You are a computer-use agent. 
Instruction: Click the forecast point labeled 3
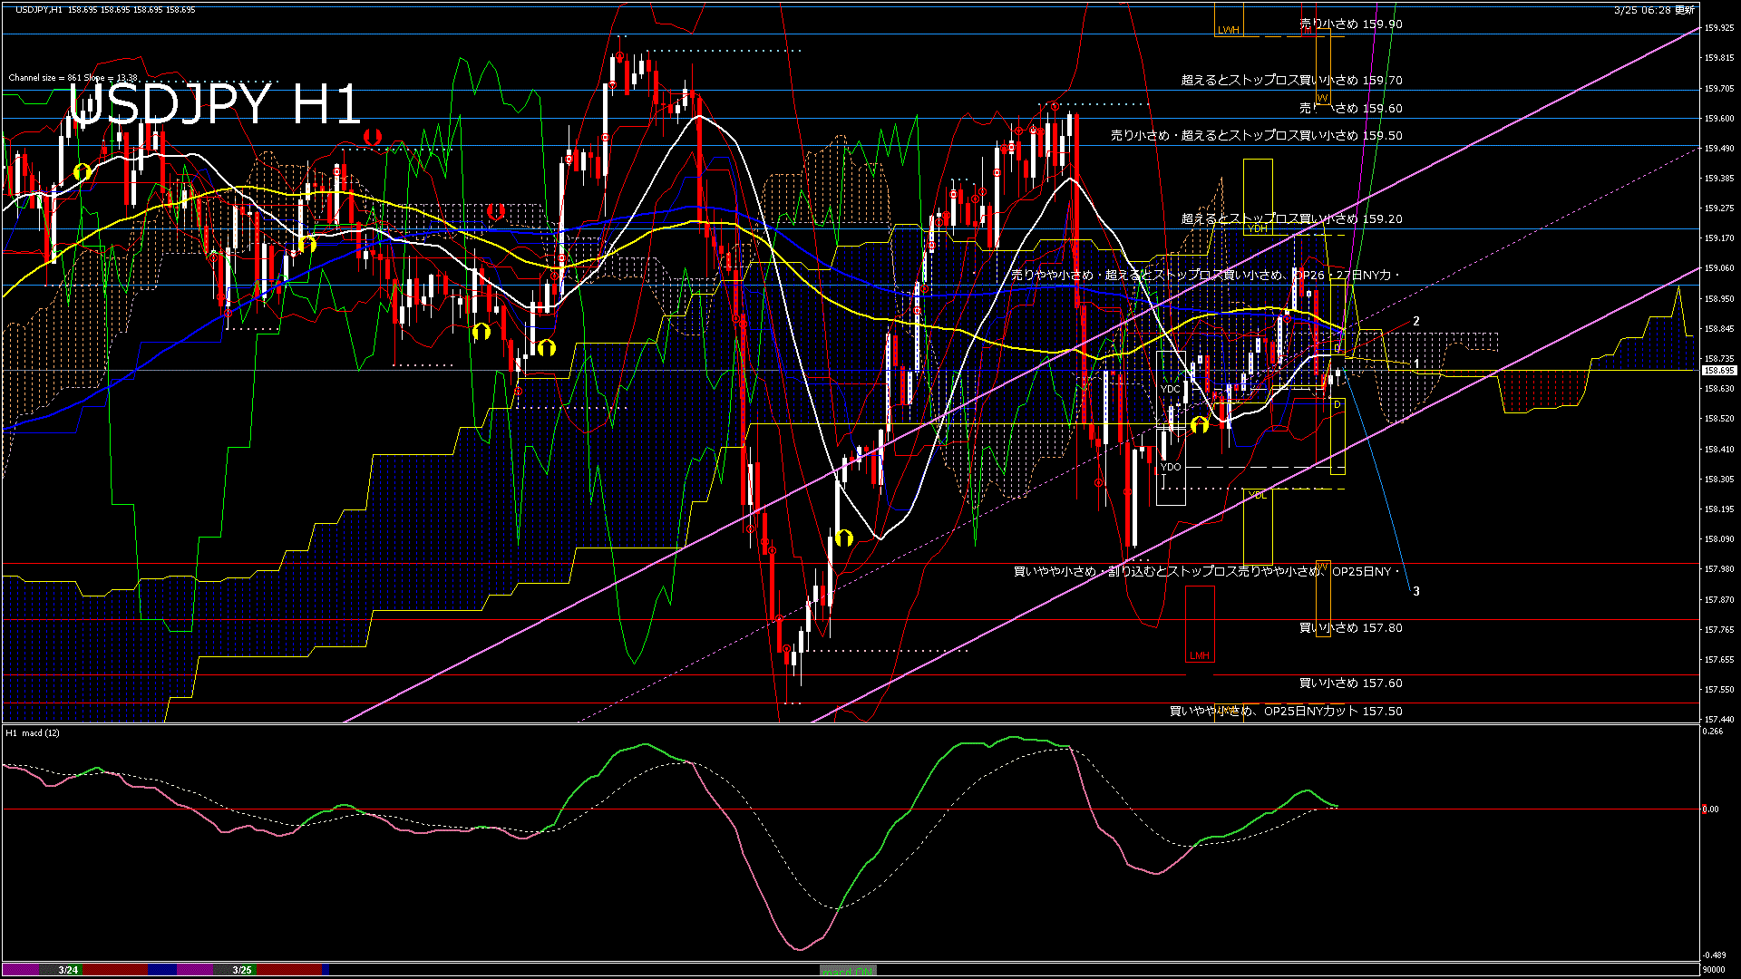point(1416,591)
